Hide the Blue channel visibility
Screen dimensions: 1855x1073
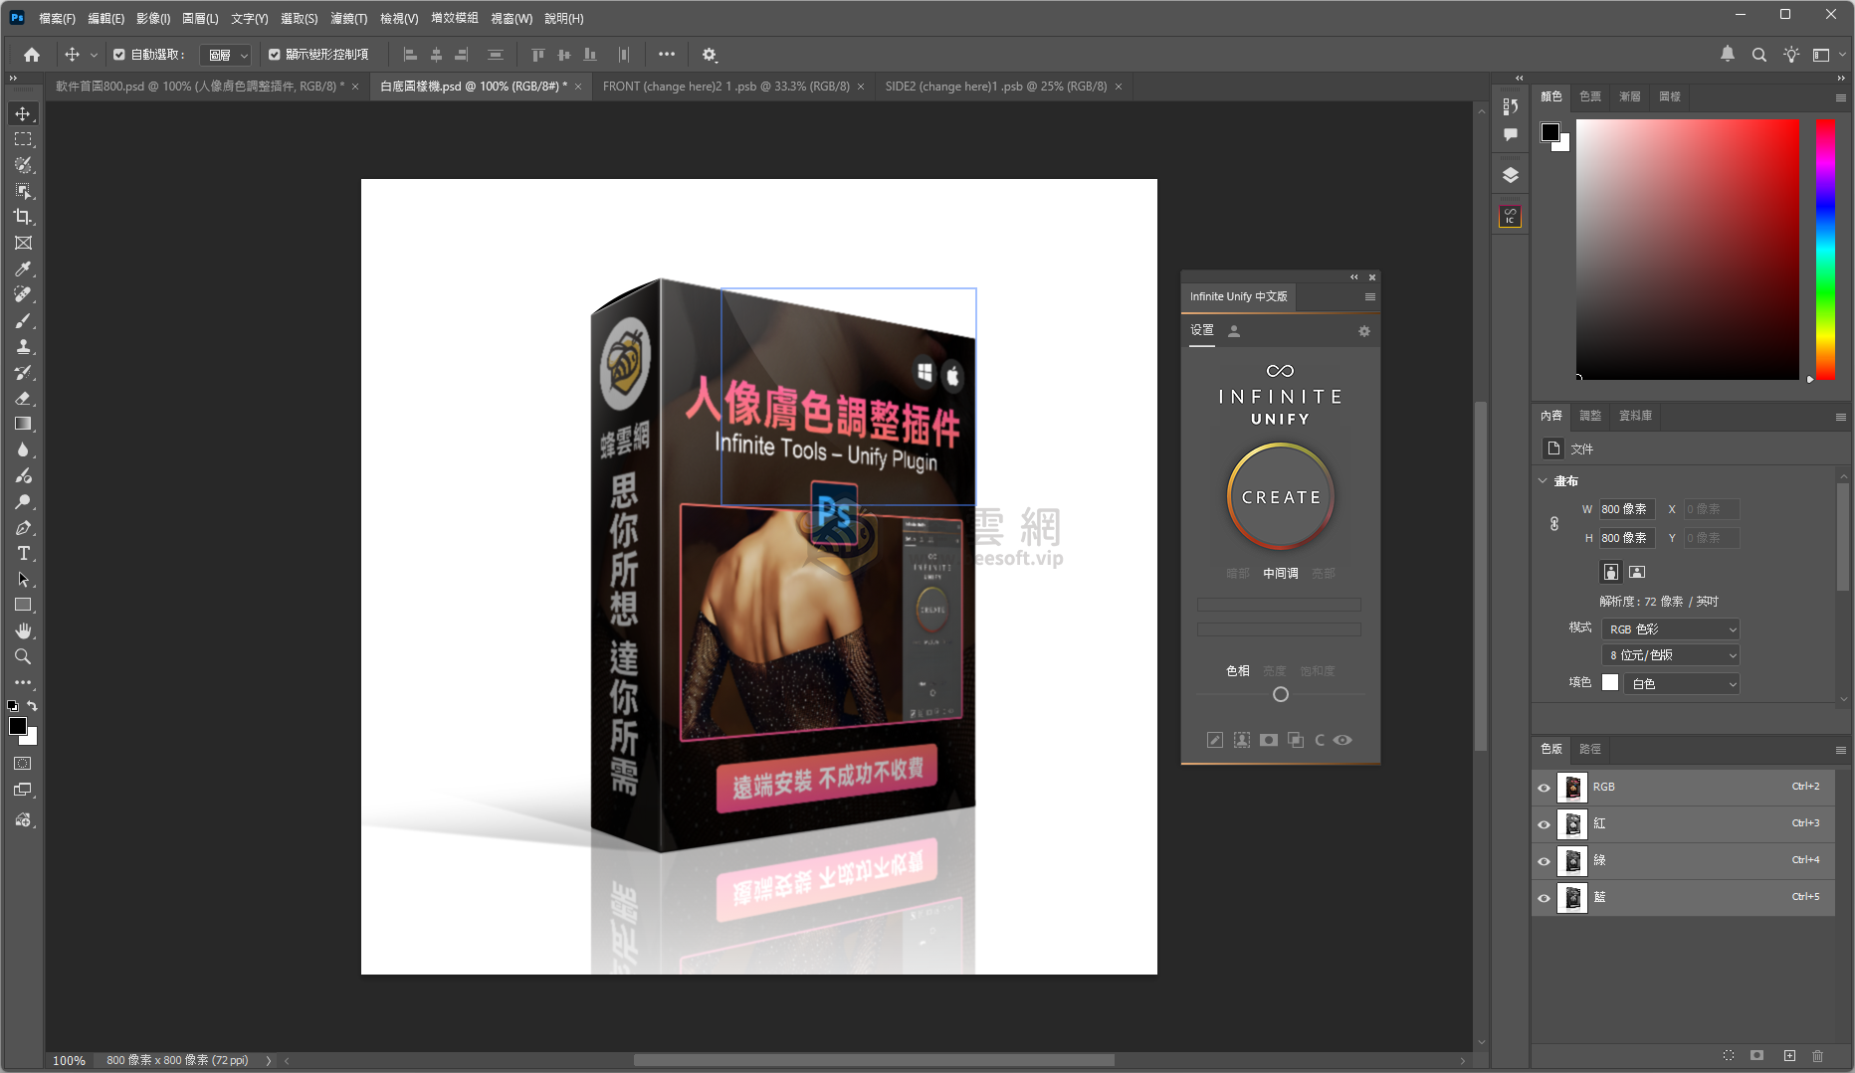click(1544, 898)
